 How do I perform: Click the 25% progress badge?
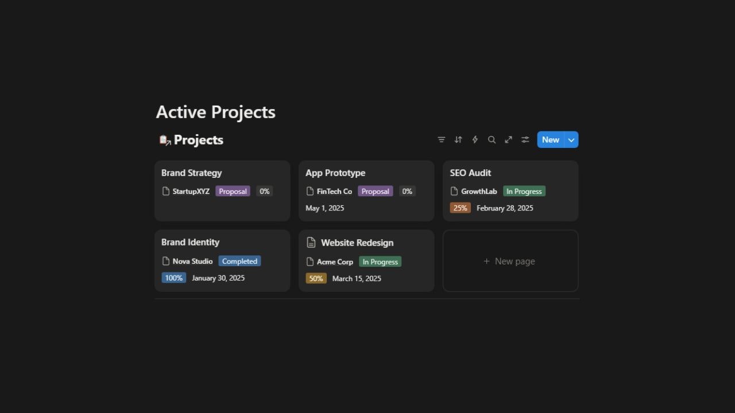[x=461, y=208]
